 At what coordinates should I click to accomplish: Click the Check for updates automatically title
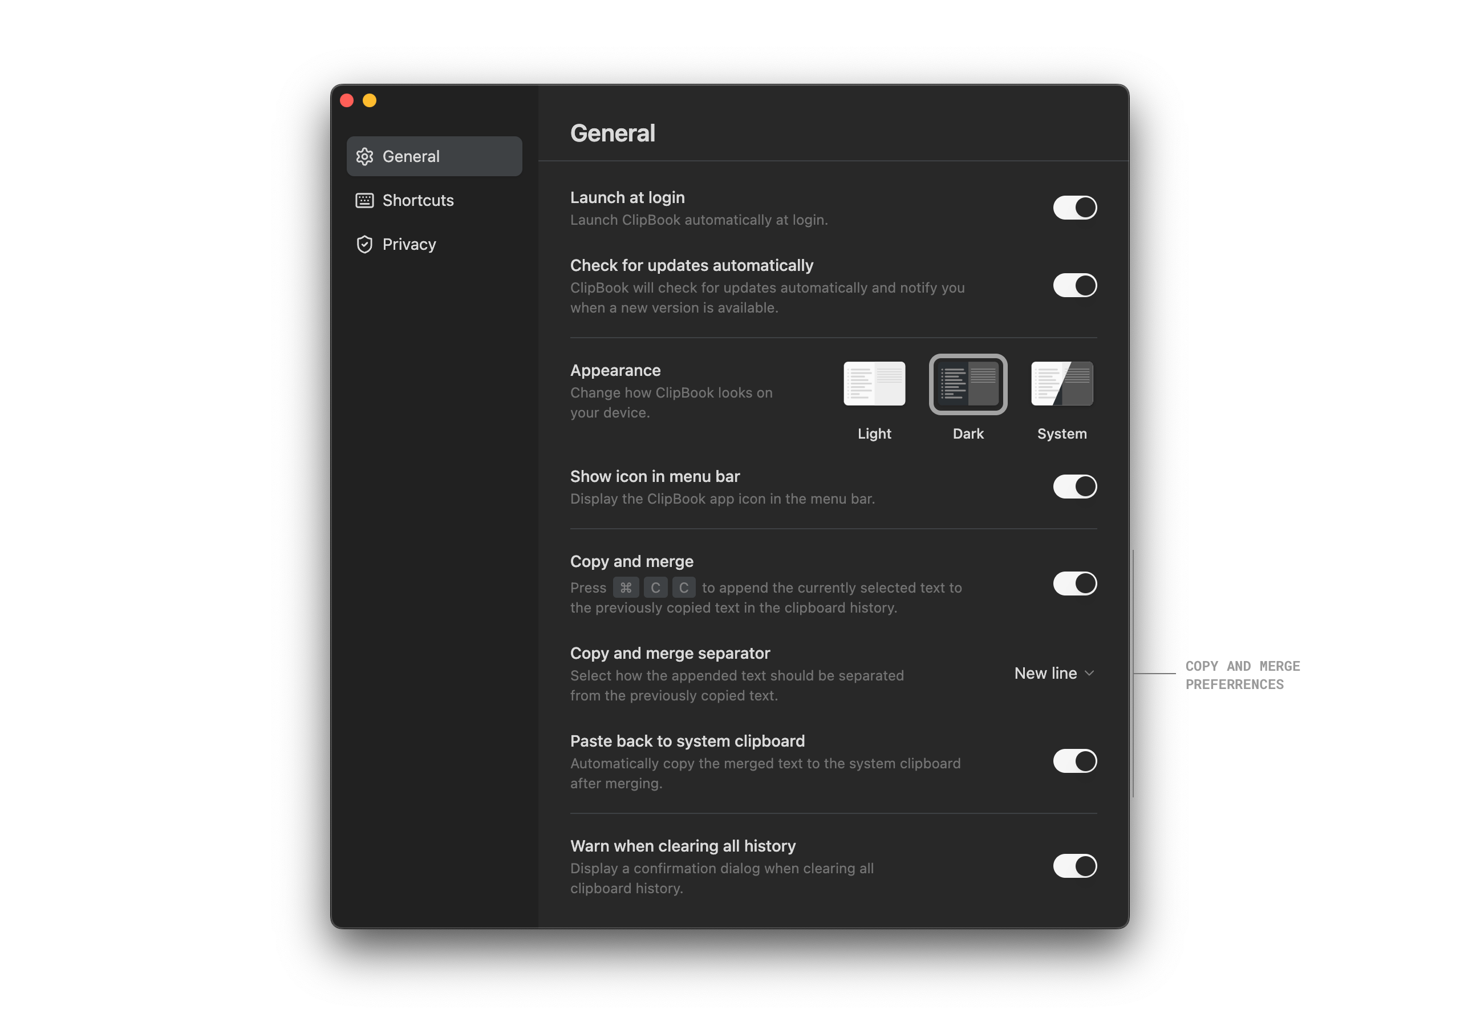click(x=691, y=265)
